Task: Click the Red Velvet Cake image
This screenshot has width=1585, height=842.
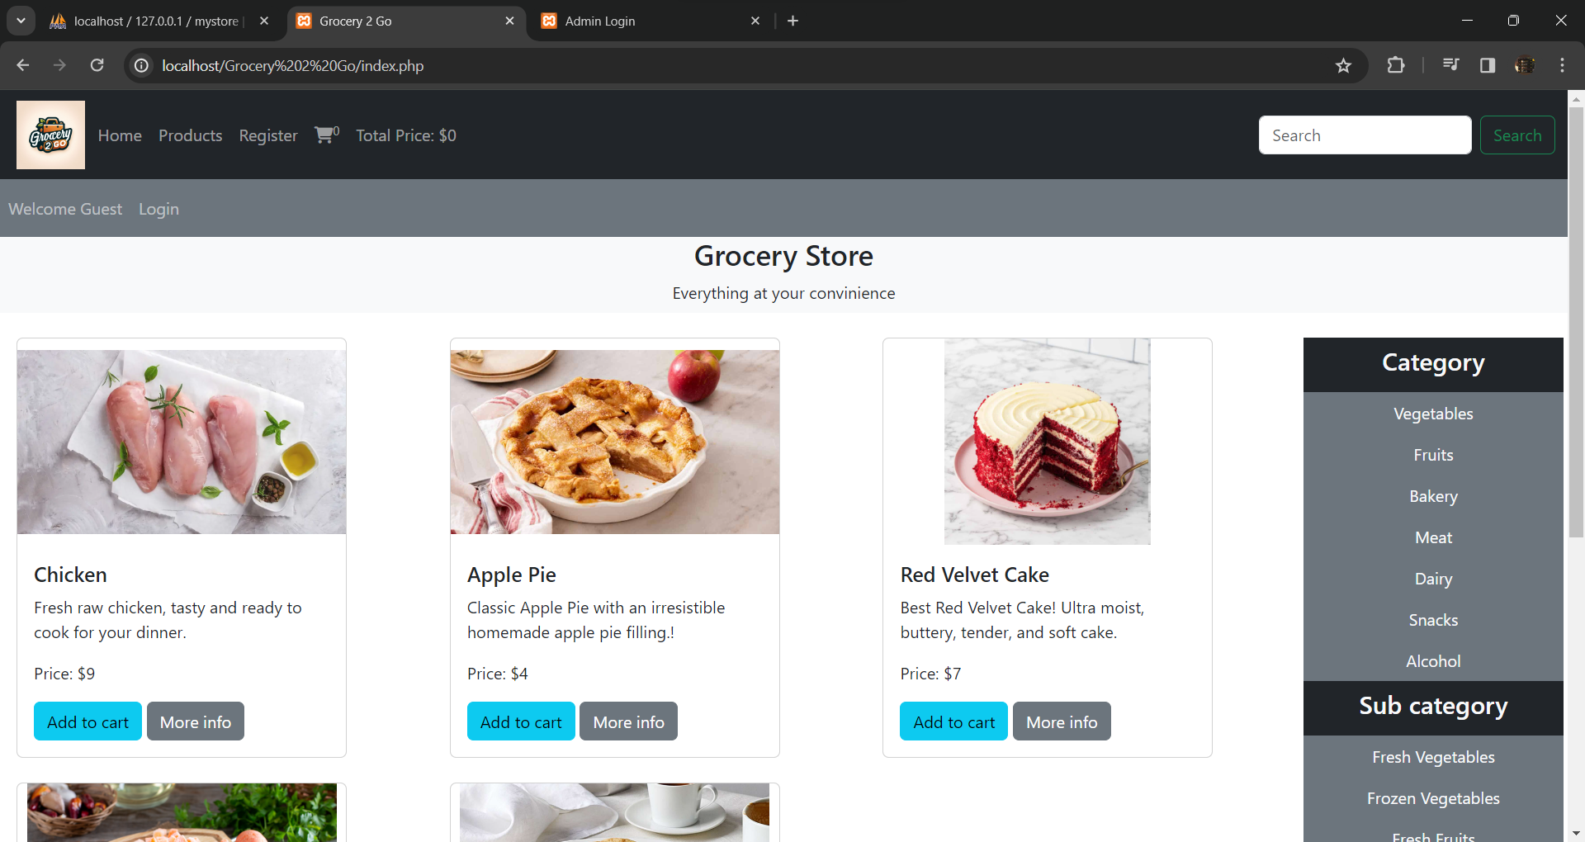Action: coord(1047,442)
